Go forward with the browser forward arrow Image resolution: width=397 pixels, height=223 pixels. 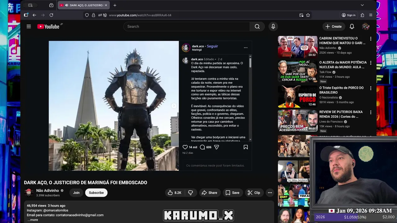(x=43, y=15)
